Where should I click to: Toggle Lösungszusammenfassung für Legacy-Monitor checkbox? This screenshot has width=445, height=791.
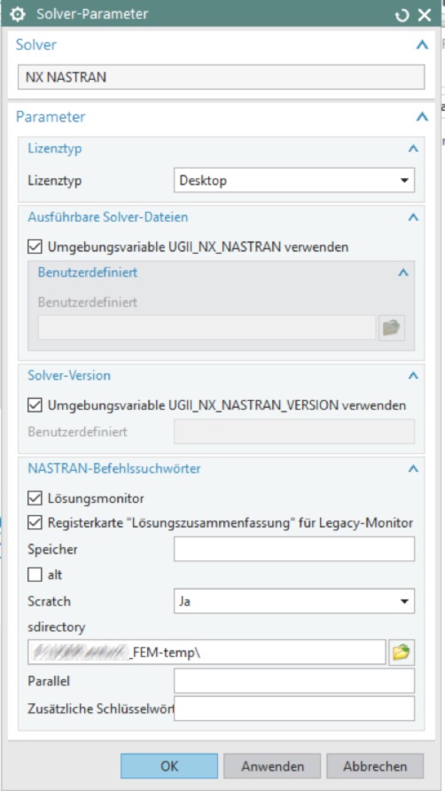click(x=35, y=523)
